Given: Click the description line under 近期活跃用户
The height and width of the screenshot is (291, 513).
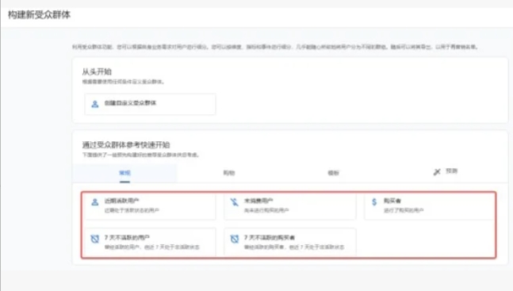Looking at the screenshot, I should pyautogui.click(x=132, y=210).
